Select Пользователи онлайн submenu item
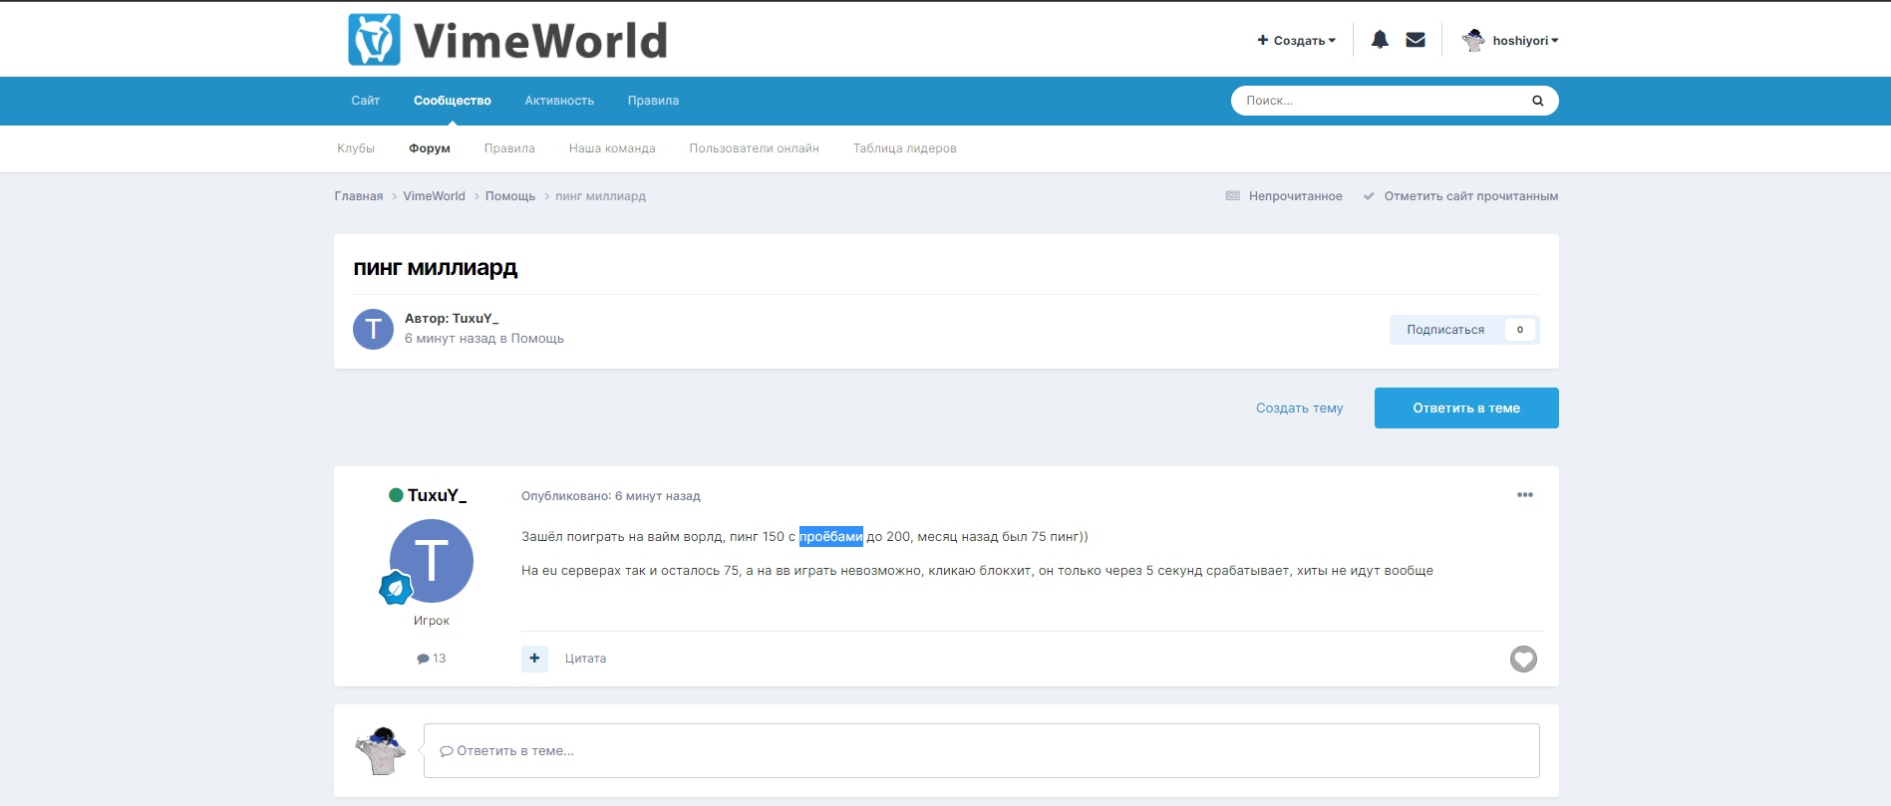This screenshot has height=806, width=1891. point(754,148)
